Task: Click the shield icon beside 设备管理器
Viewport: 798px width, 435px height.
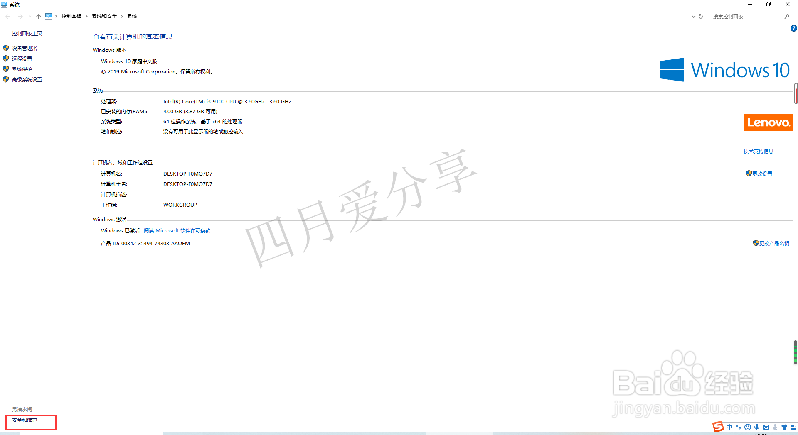Action: (x=6, y=48)
